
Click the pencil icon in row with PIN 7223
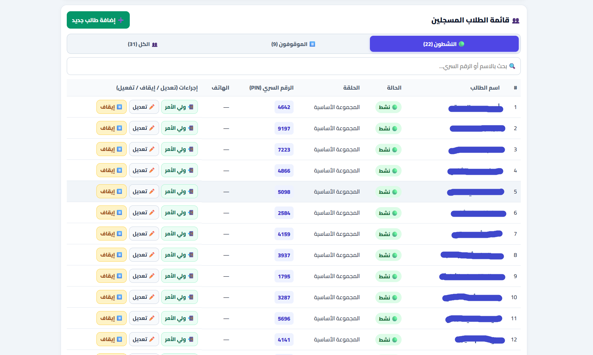(x=152, y=149)
